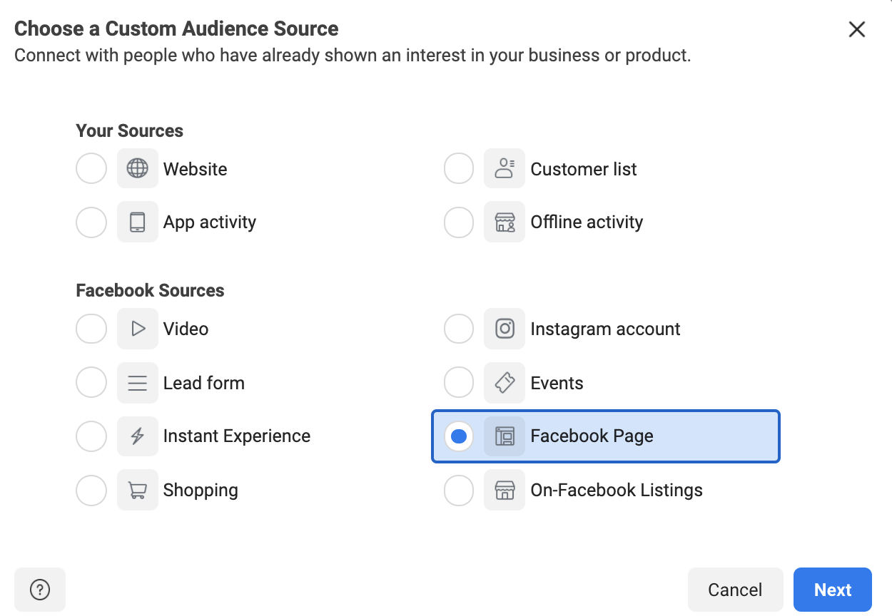Click the Instant Experience lightning bolt icon
The image size is (892, 616).
[x=138, y=436]
